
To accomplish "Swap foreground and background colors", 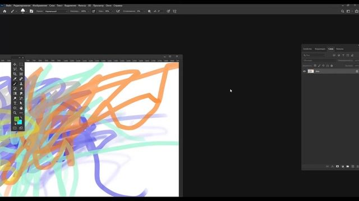I will (21, 118).
